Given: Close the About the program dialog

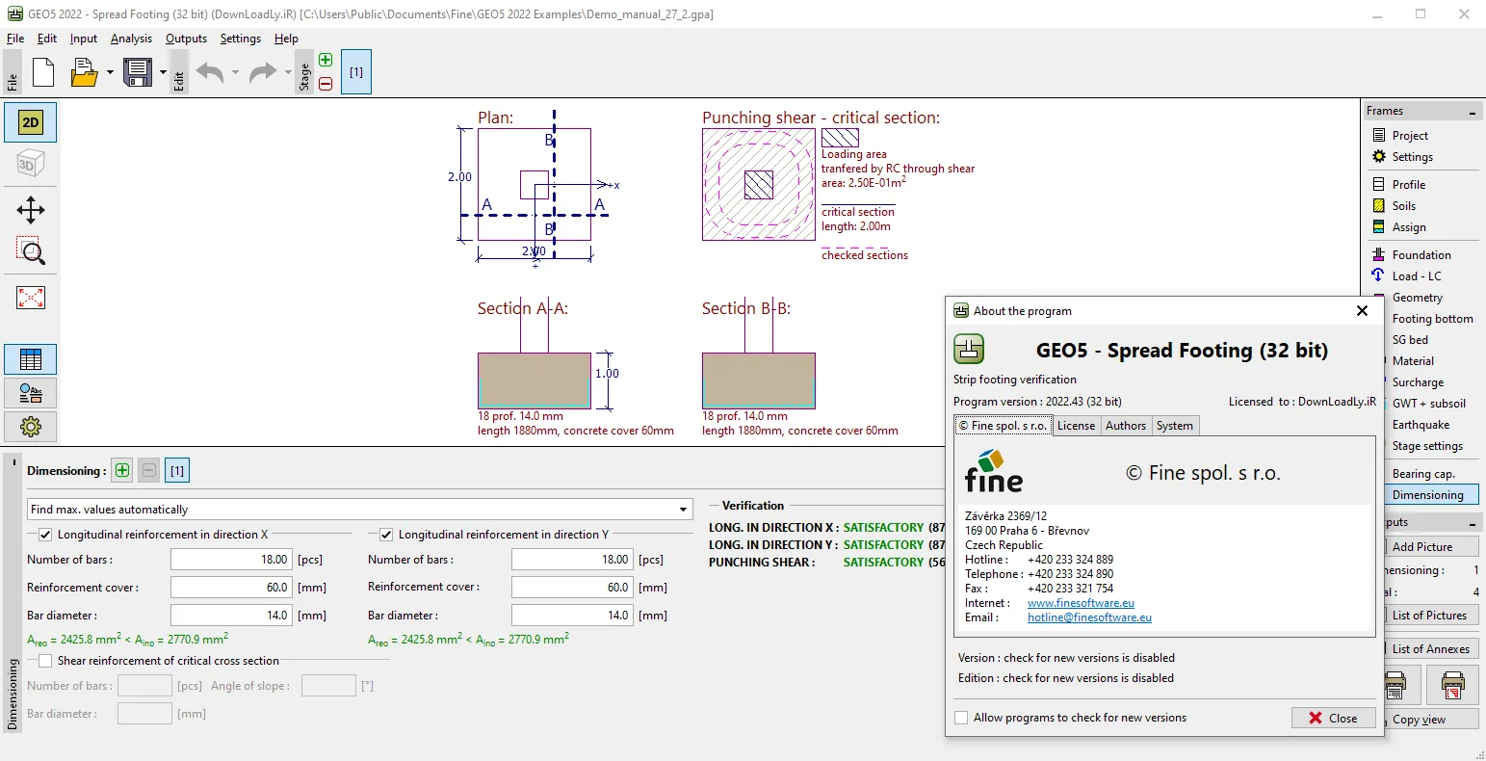Looking at the screenshot, I should 1333,718.
